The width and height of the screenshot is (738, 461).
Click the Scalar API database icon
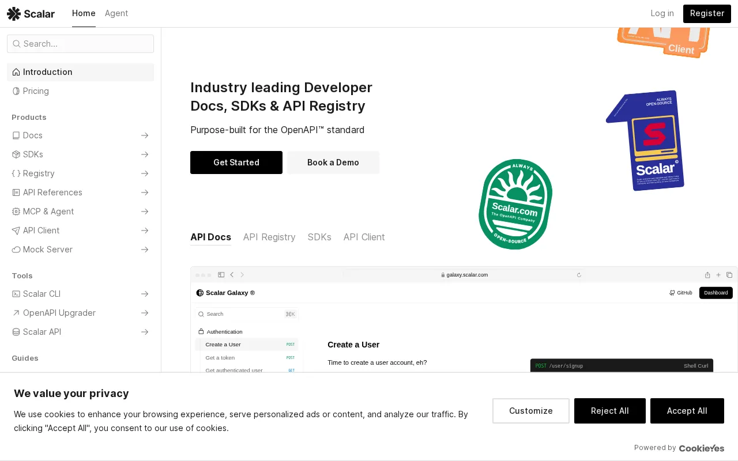(16, 332)
